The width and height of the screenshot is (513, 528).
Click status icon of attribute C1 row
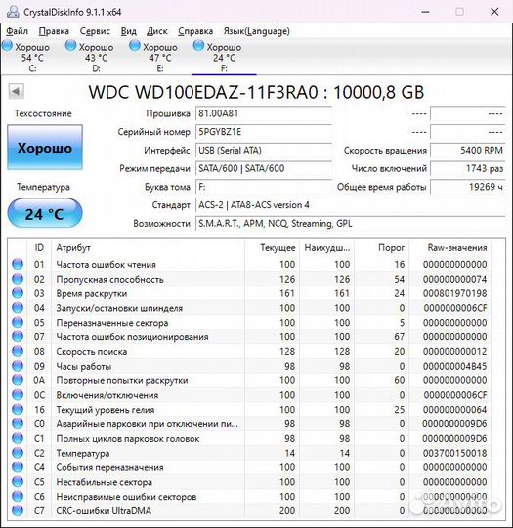[x=18, y=438]
